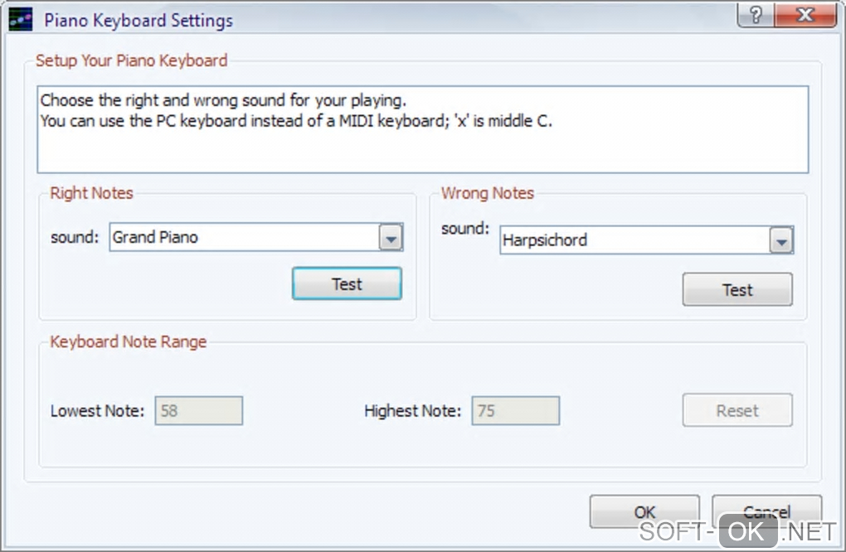Screen dimensions: 846x552
Task: Click the question mark help button
Action: pos(756,15)
